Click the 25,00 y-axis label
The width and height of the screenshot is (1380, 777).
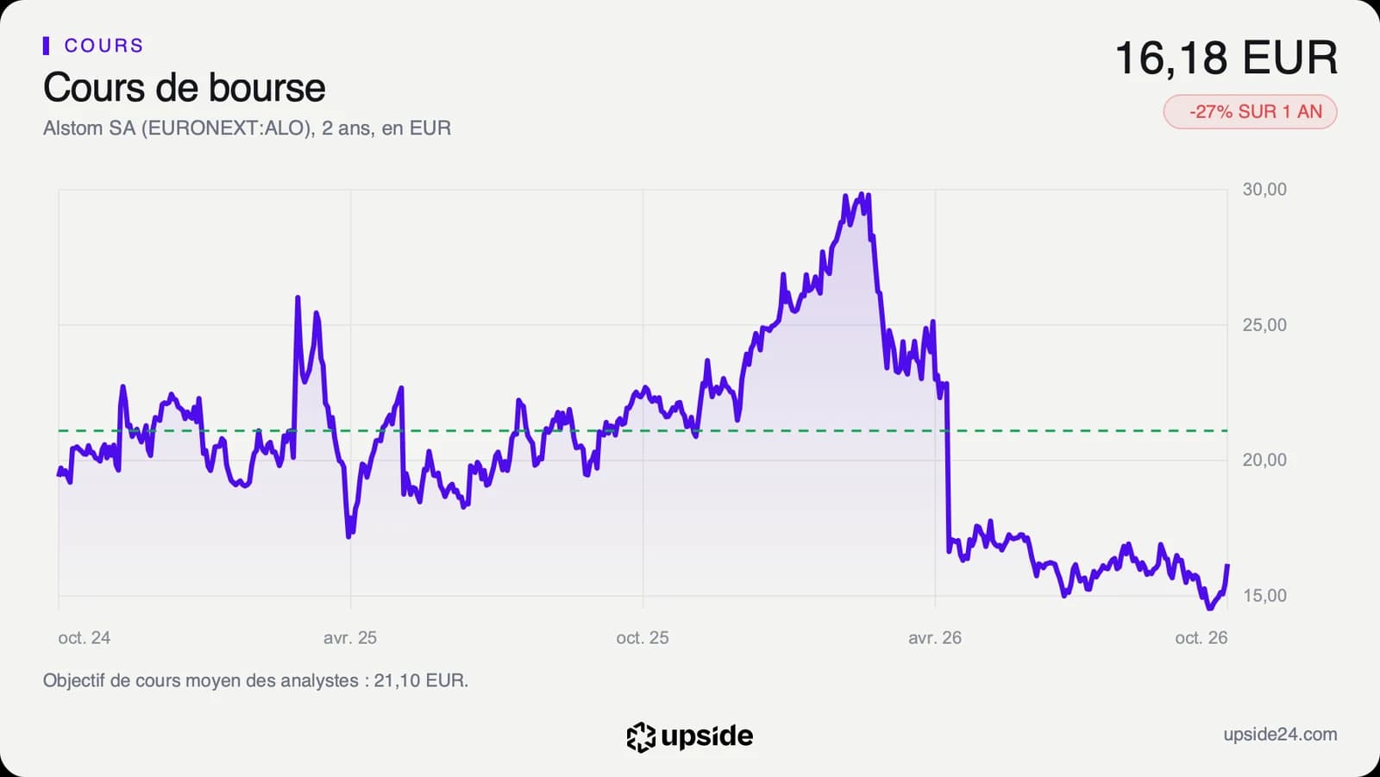pos(1264,325)
